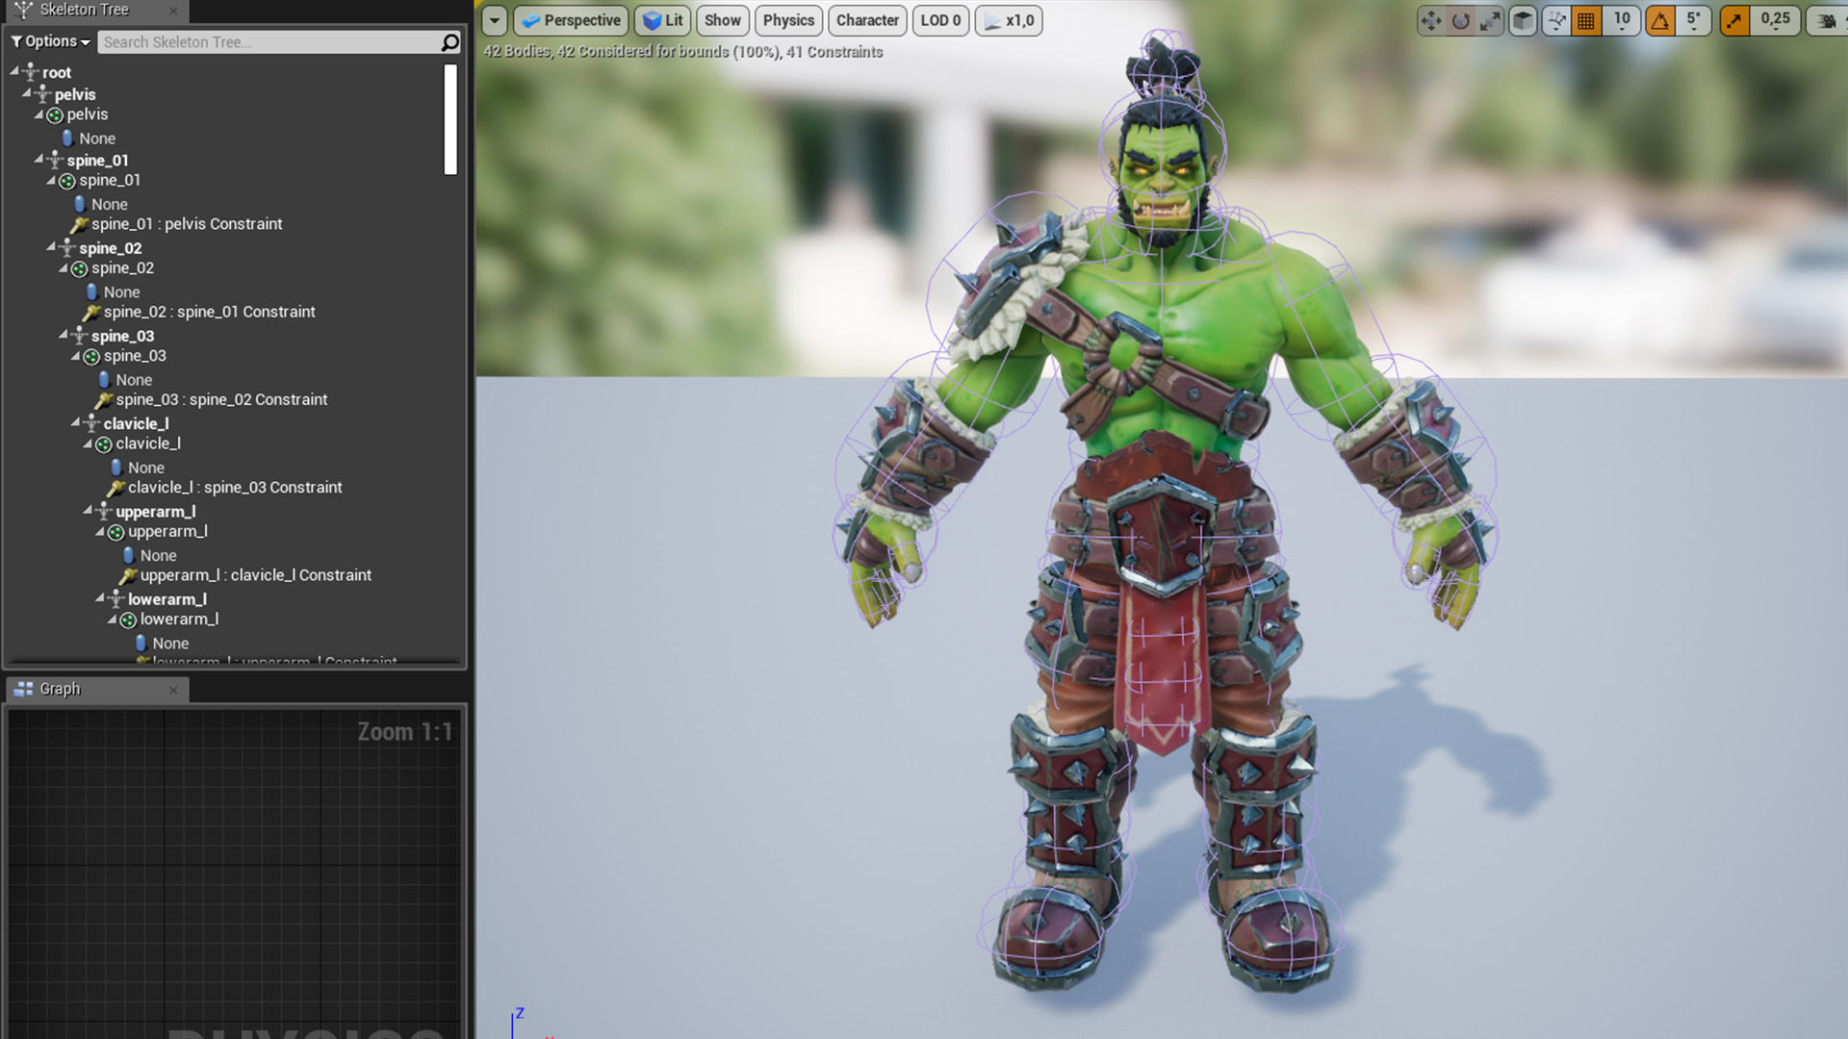Collapse the pelvis bone node
Image resolution: width=1848 pixels, height=1039 pixels.
click(27, 93)
